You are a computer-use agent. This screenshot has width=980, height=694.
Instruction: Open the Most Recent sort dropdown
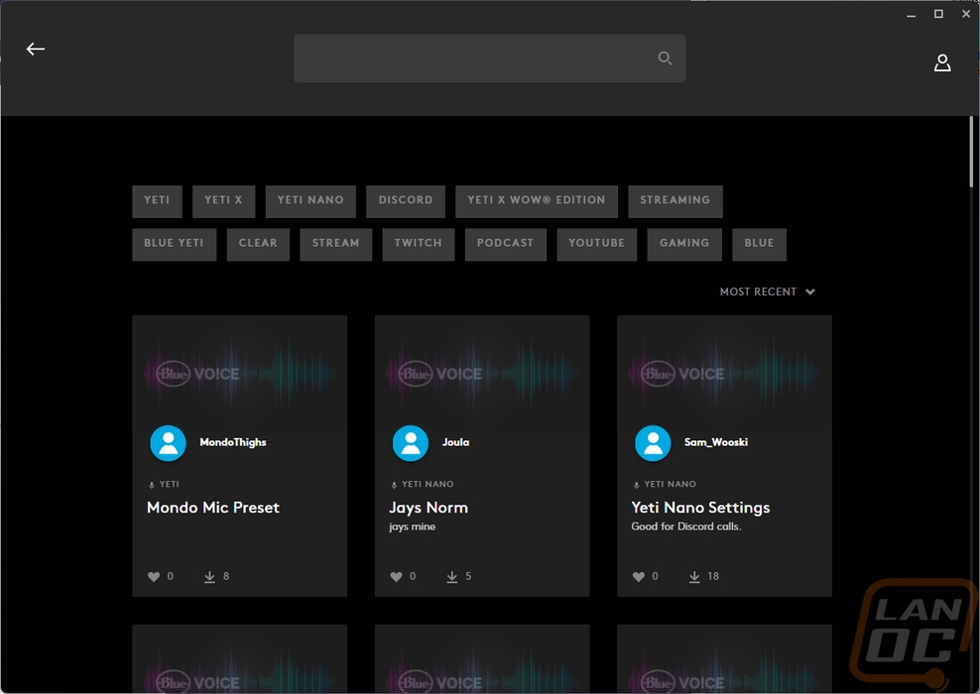tap(768, 291)
